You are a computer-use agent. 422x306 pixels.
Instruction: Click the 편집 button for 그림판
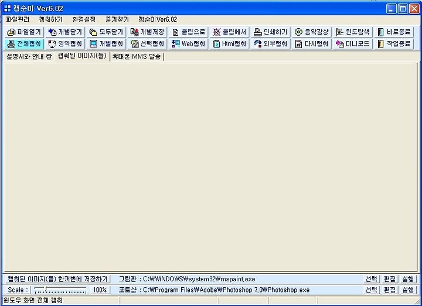pos(390,279)
